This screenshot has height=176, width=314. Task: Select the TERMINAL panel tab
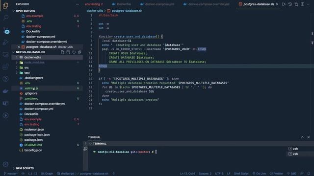pos(94,137)
